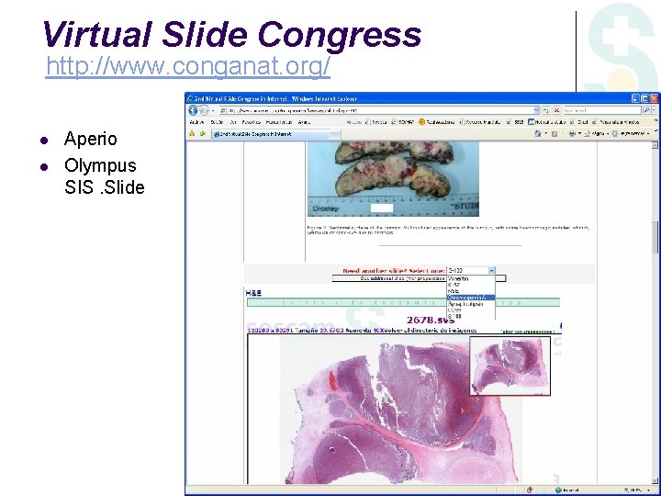Click the Feeds icon in the command bar

(x=555, y=134)
